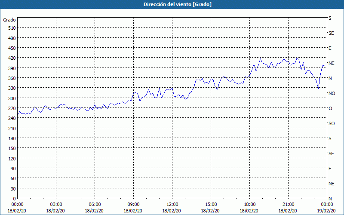Viewport: 344px width, 215px height.
Task: Select the 150 degree axis label
Action: [12, 148]
